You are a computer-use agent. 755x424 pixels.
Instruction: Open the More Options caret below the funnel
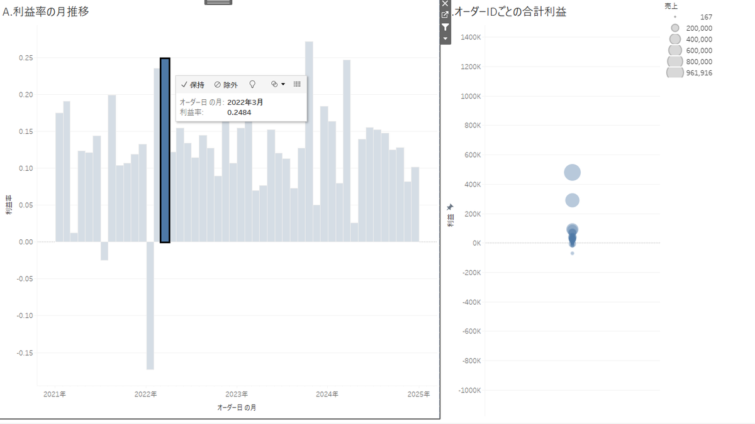445,39
